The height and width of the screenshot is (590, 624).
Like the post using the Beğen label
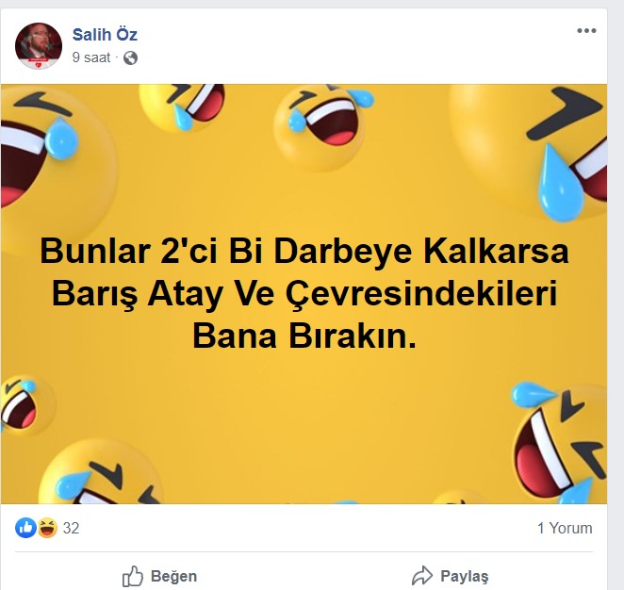coord(173,576)
